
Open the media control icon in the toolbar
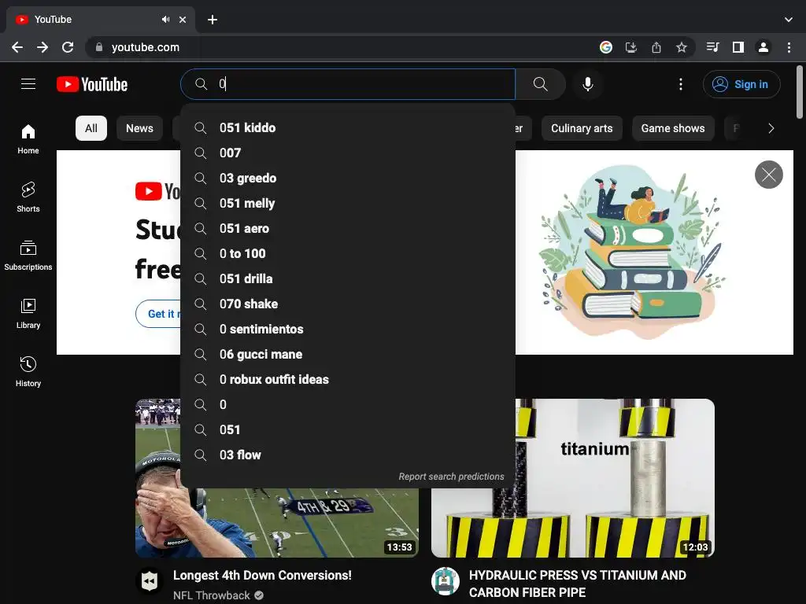(x=712, y=47)
